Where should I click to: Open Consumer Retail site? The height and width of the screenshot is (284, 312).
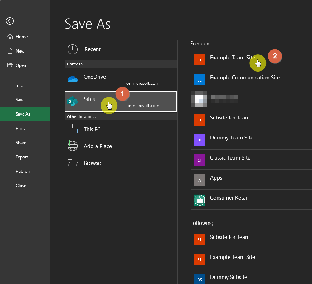click(x=251, y=200)
